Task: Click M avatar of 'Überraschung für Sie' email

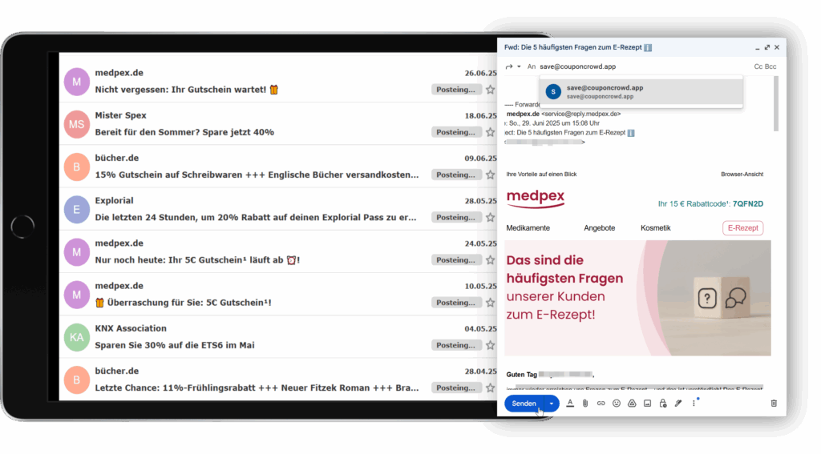Action: point(76,295)
